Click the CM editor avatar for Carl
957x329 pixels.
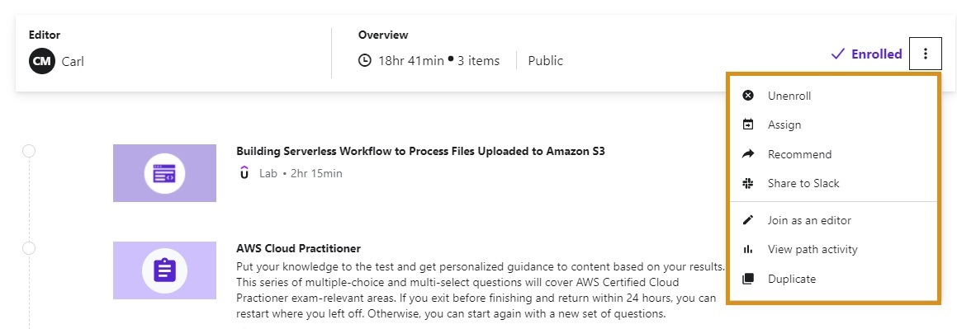41,61
